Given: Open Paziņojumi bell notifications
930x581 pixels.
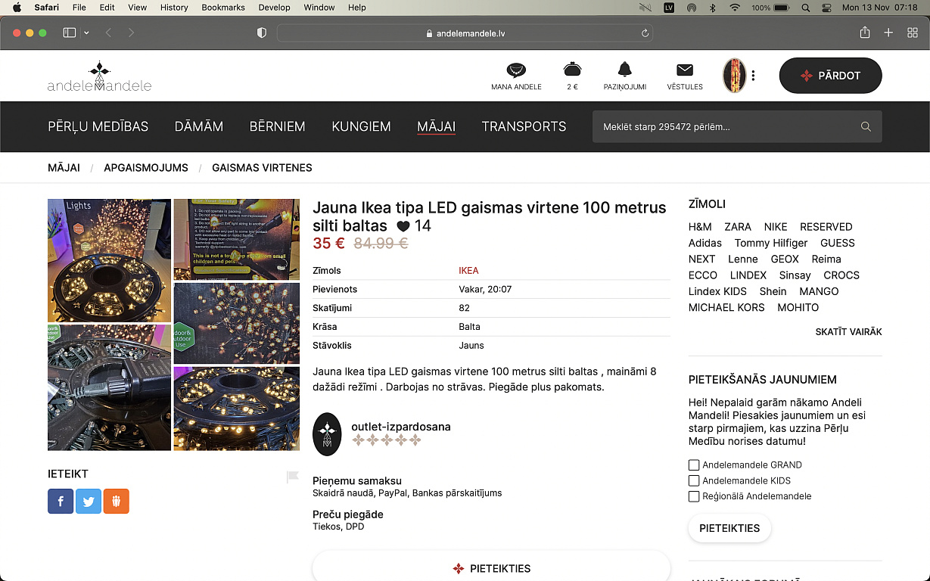Looking at the screenshot, I should pos(624,70).
